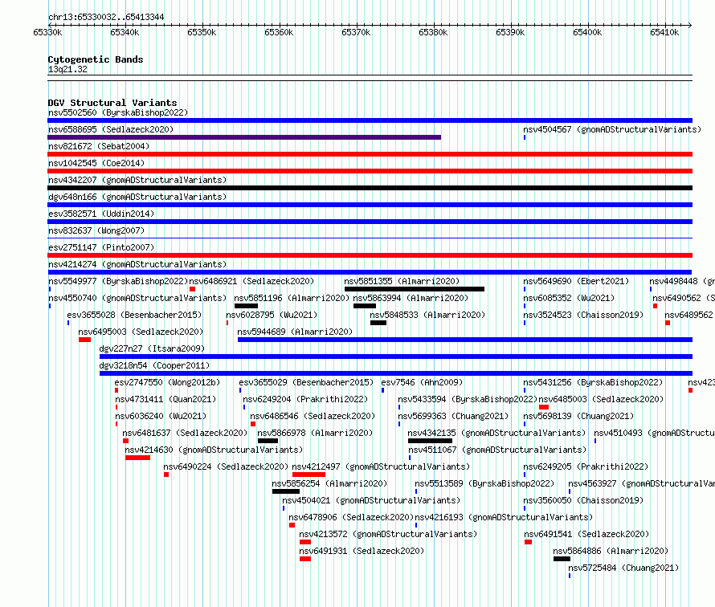Click the nsv6478906 (Sedlazeck2020) label
This screenshot has width=715, height=607.
point(351,517)
